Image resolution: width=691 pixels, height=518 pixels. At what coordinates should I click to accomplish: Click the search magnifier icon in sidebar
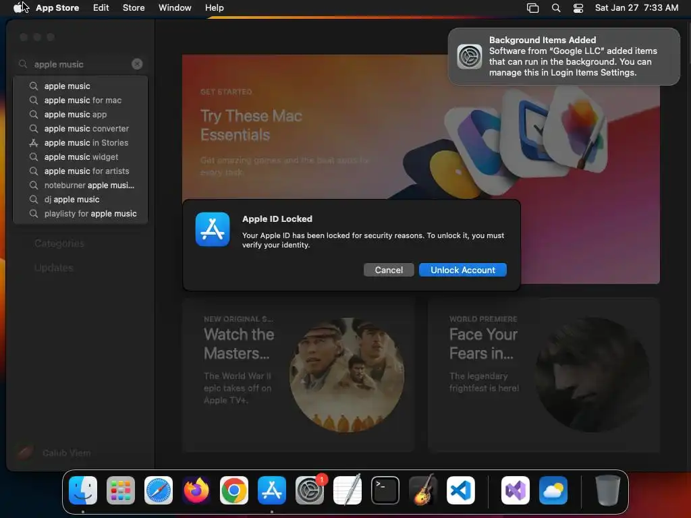point(23,64)
